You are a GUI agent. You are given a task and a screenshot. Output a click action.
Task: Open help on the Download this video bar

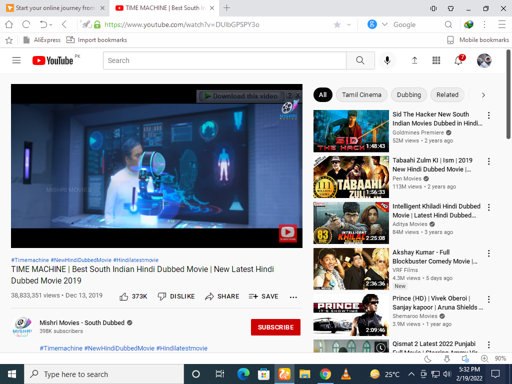point(289,95)
